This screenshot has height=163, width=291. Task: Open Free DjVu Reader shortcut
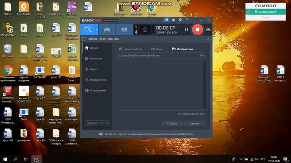(x=72, y=10)
